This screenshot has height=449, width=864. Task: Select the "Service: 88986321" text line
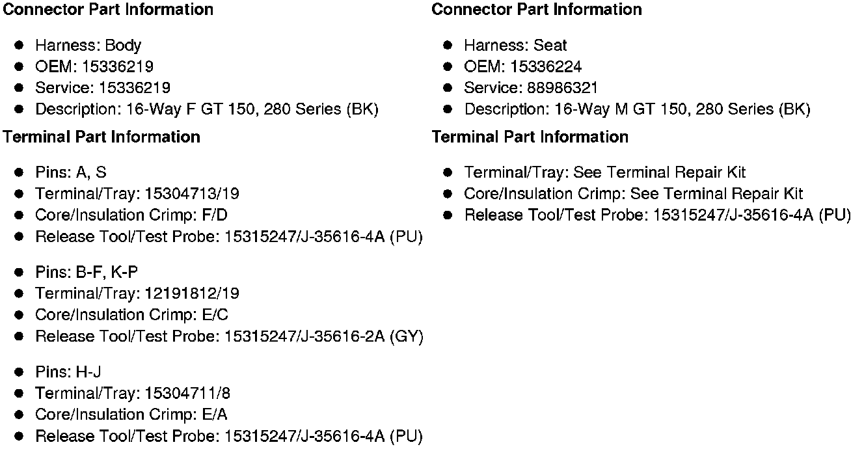[531, 88]
